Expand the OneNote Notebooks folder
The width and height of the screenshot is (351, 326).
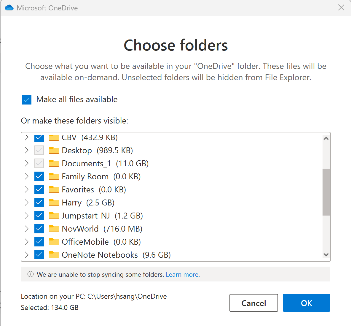[x=27, y=255]
